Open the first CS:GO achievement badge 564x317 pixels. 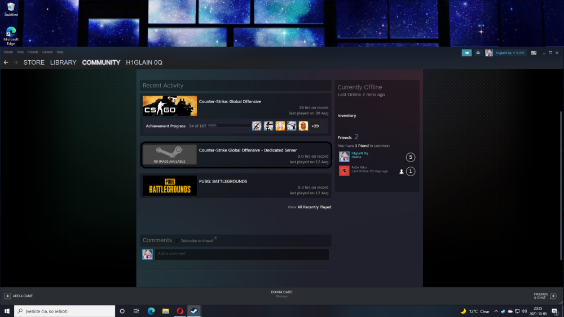click(257, 126)
